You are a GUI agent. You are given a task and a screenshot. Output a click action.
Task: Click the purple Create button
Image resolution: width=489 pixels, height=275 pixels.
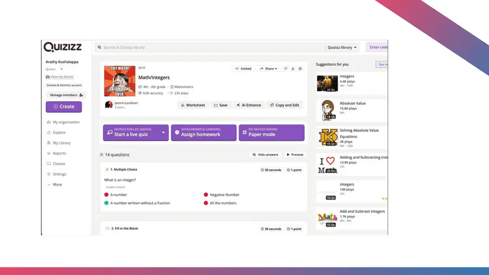pos(64,107)
